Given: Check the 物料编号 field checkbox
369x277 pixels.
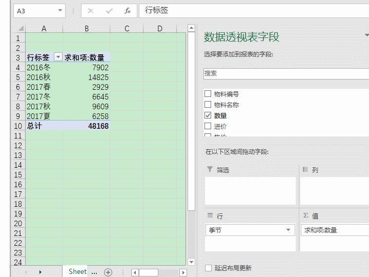Looking at the screenshot, I should tap(208, 94).
